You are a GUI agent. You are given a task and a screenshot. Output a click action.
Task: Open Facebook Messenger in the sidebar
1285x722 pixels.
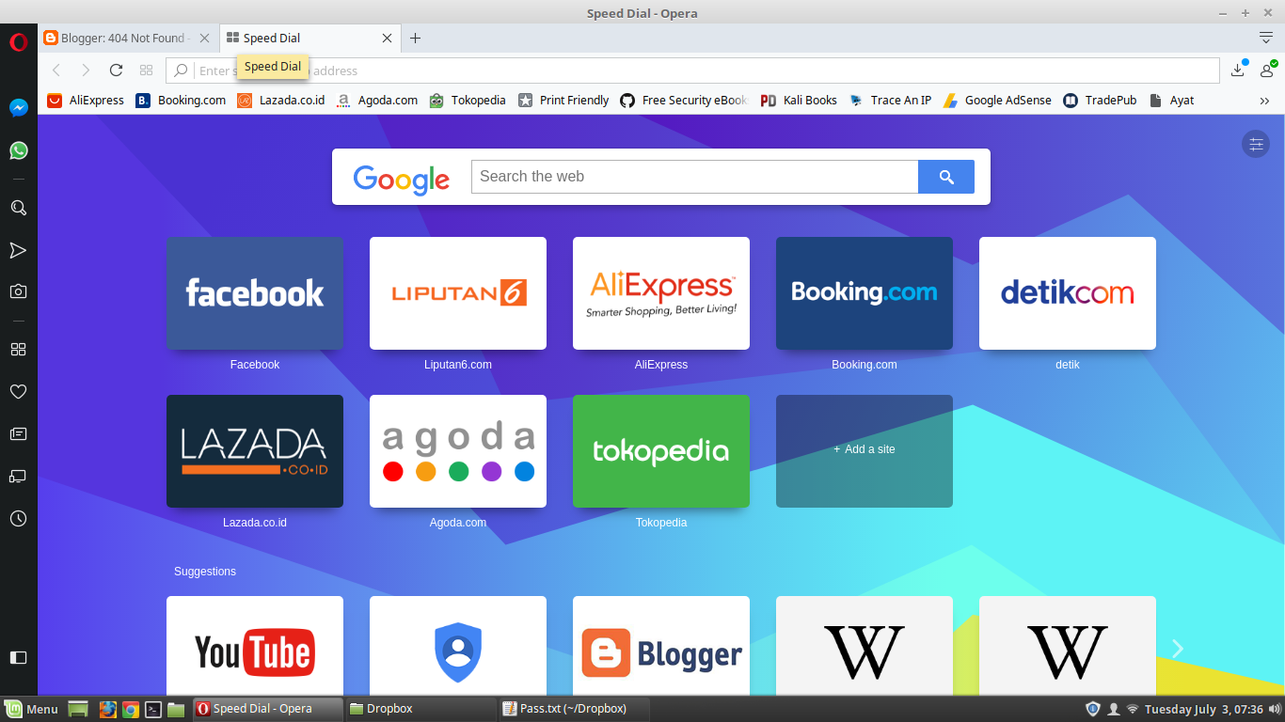coord(18,108)
